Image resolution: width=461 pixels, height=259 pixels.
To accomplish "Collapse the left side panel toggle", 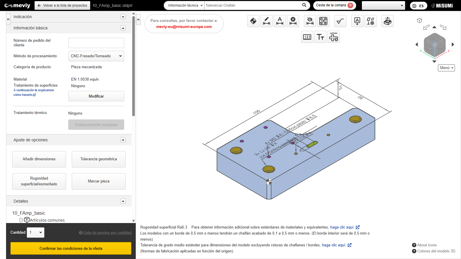I will (x=138, y=20).
